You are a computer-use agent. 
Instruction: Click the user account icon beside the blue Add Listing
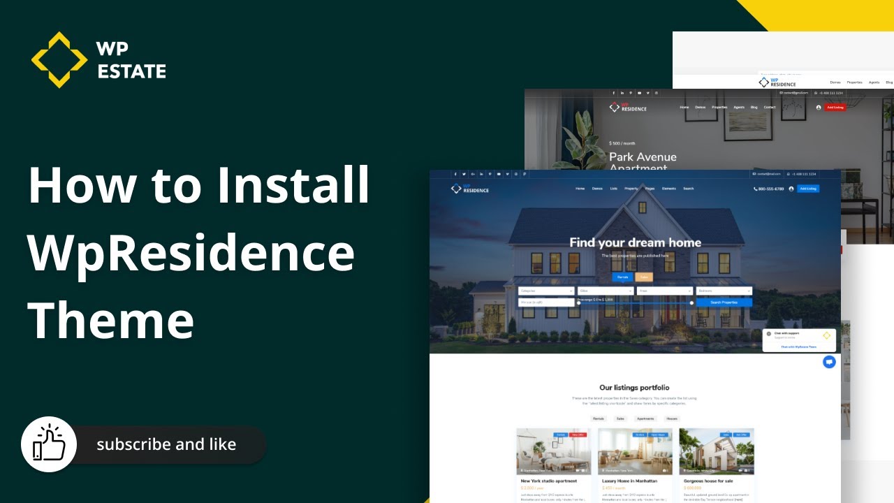click(x=791, y=189)
